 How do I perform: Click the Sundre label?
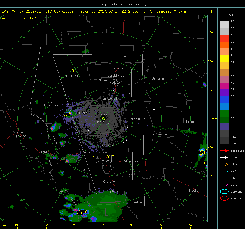(82, 113)
